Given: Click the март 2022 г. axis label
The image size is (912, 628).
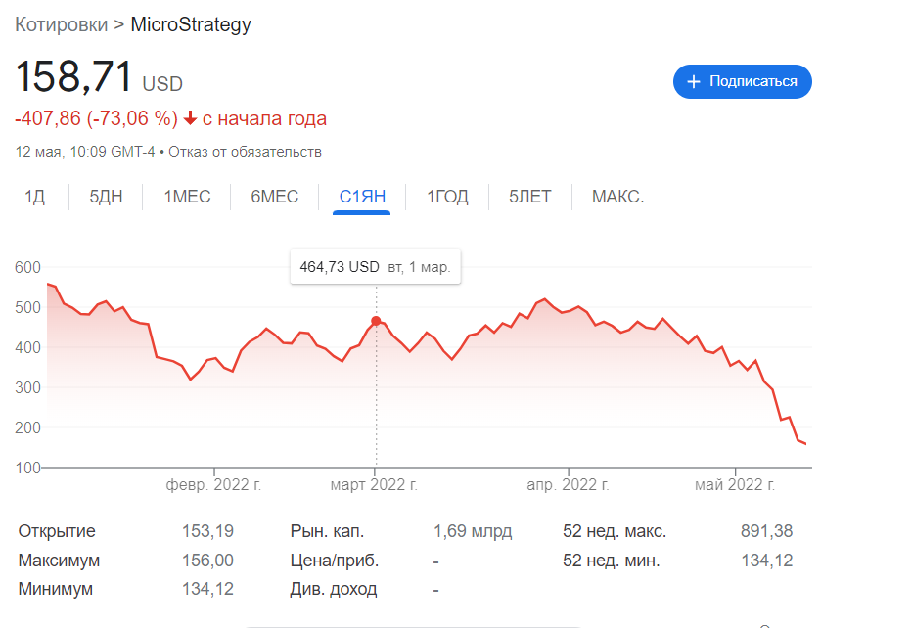Looking at the screenshot, I should pyautogui.click(x=374, y=484).
